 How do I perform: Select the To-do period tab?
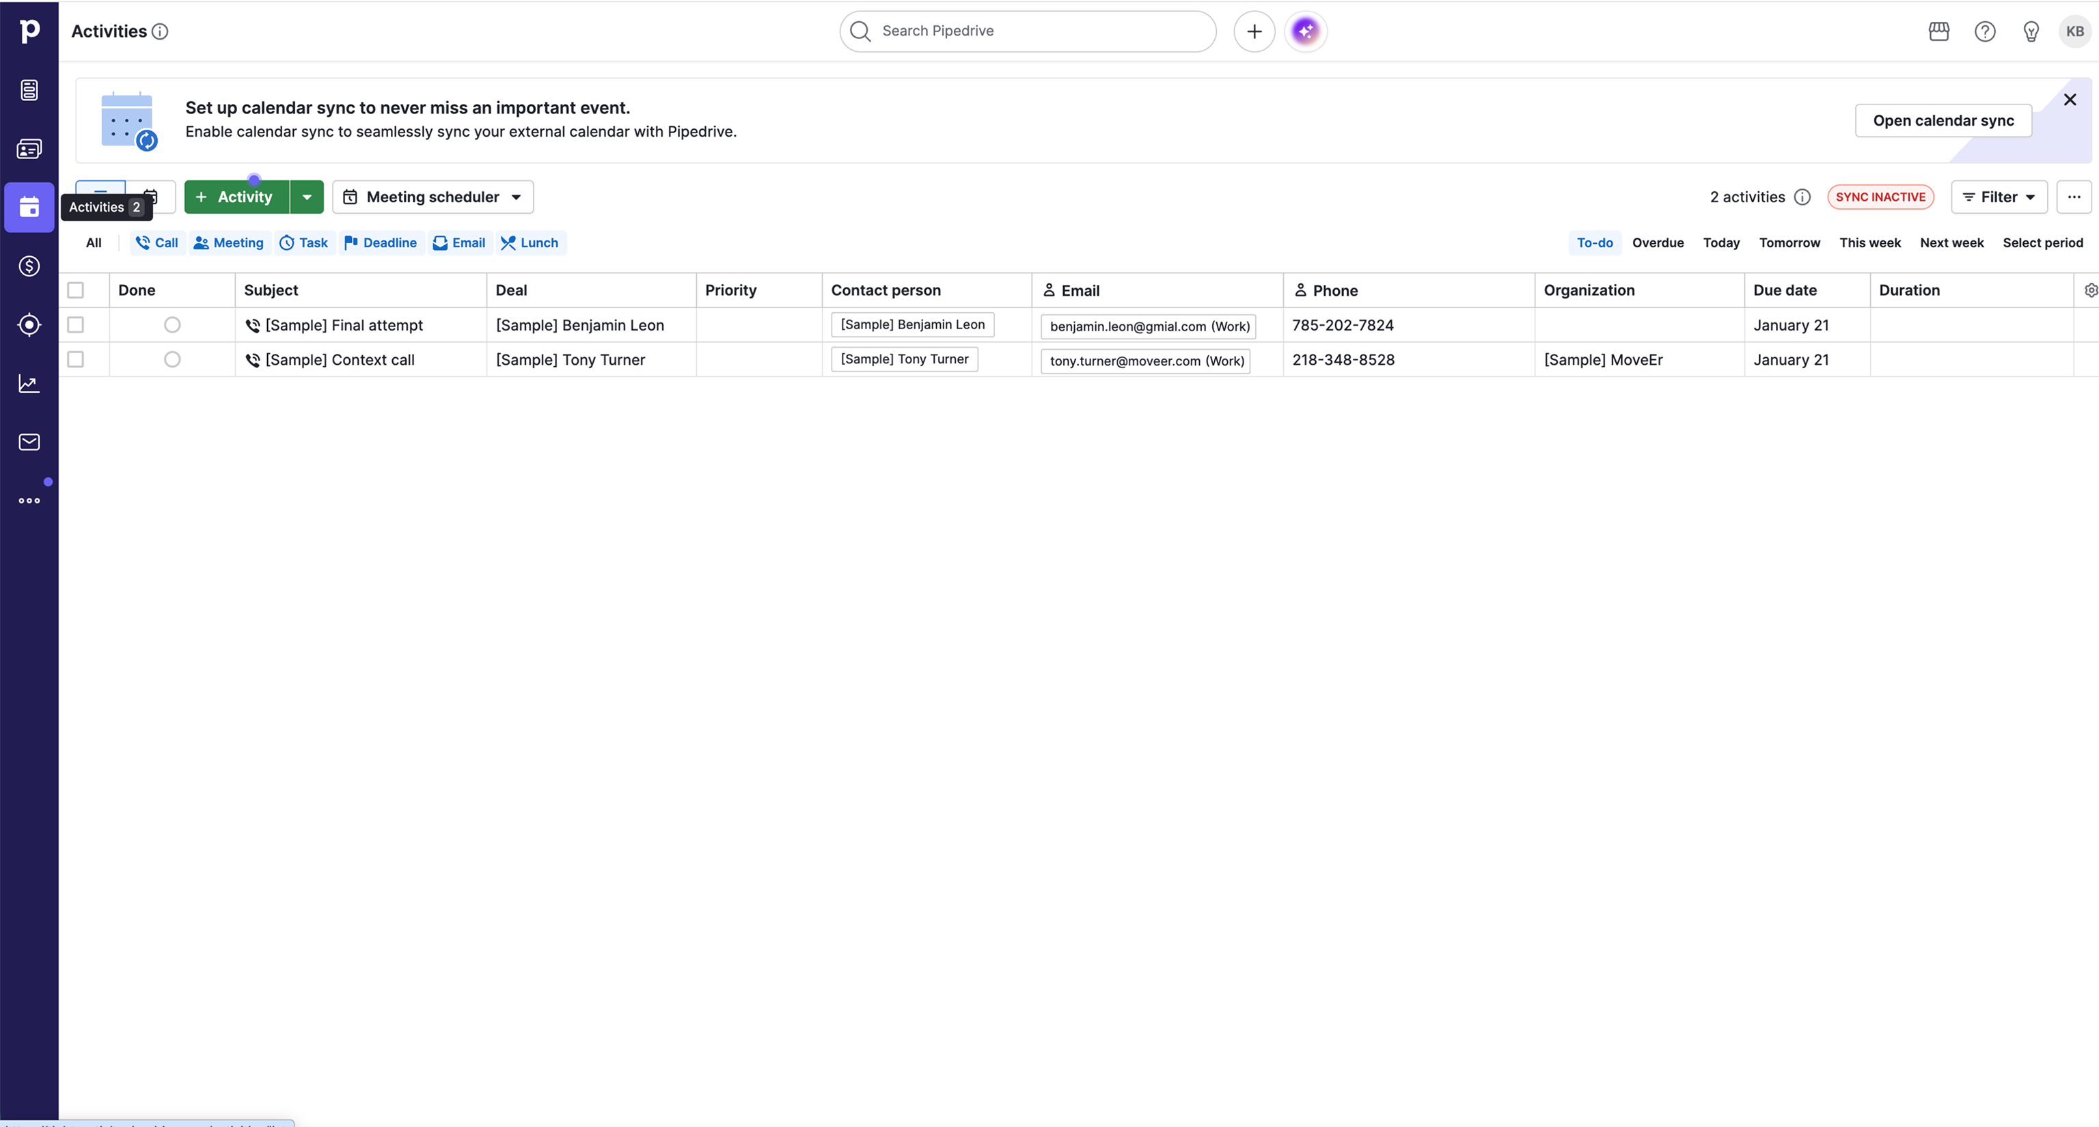(1595, 242)
